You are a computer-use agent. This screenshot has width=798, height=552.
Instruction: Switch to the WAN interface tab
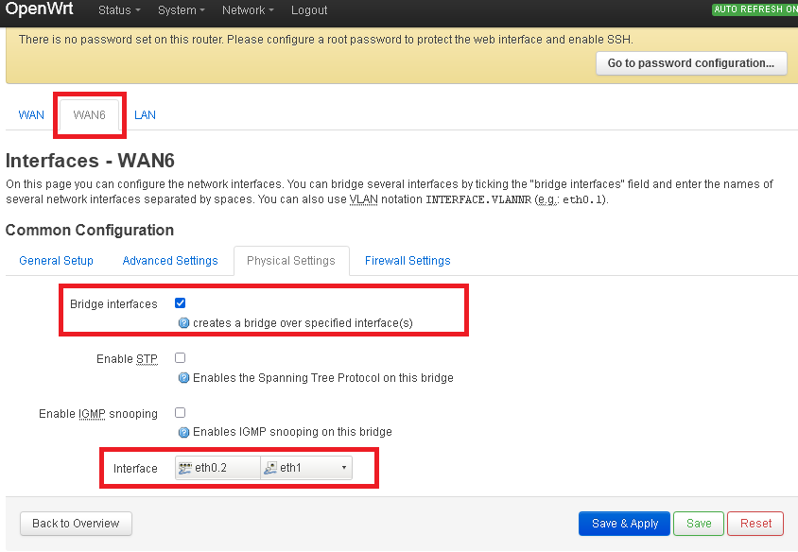tap(31, 115)
